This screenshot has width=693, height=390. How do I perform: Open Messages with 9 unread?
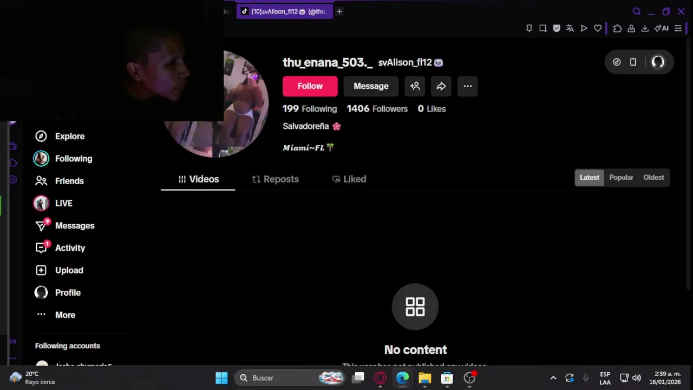(x=64, y=225)
